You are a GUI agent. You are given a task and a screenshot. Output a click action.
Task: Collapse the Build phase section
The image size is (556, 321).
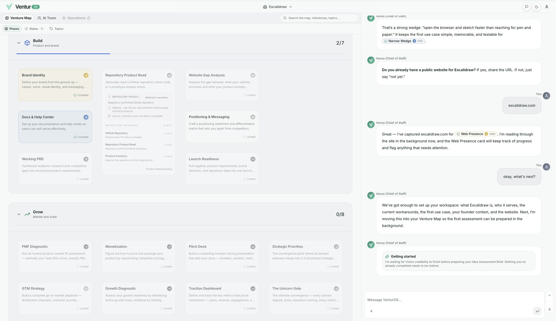coord(19,43)
